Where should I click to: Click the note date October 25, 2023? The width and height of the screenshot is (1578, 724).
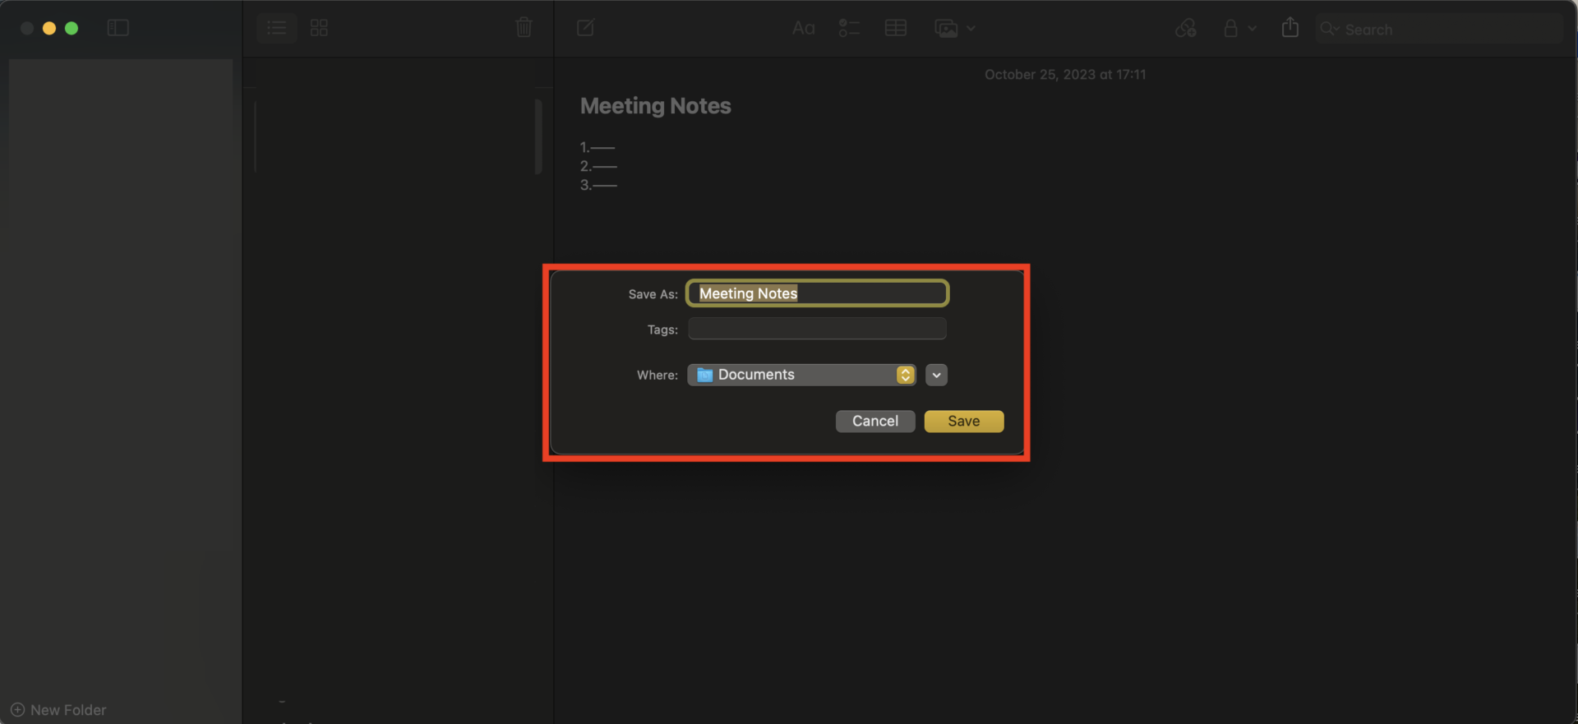tap(1065, 75)
